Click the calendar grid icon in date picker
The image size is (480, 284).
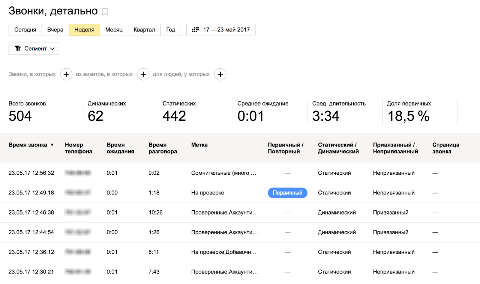click(x=195, y=30)
